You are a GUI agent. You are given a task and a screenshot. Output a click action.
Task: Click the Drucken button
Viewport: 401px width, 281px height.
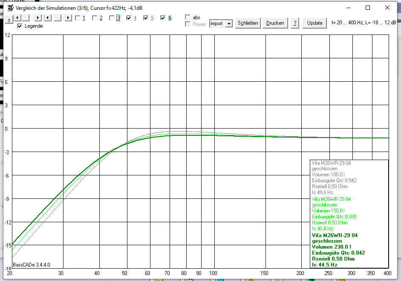(x=275, y=23)
